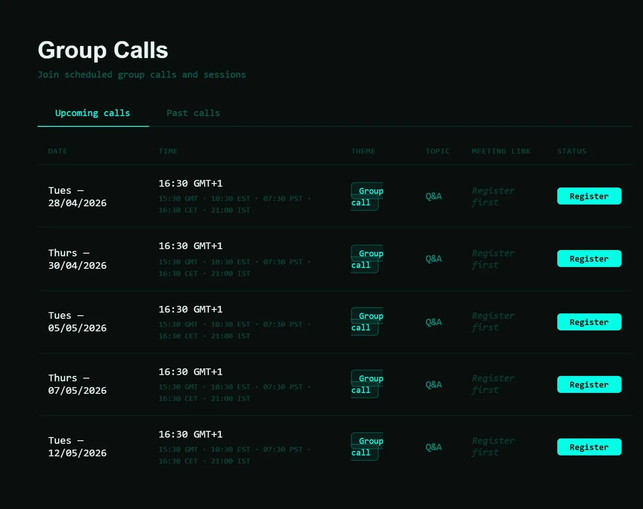This screenshot has height=509, width=643.
Task: Click Q&A topic of 07/05/2026 call
Action: pos(434,385)
